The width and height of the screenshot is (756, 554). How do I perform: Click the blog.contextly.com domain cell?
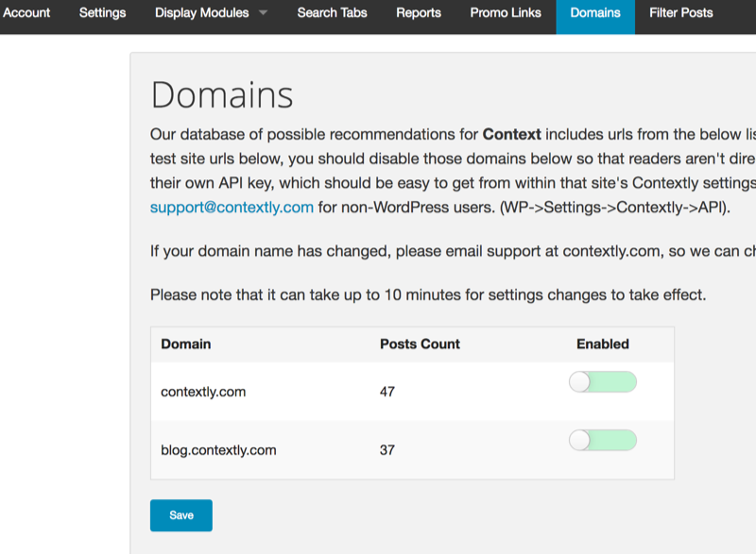219,450
